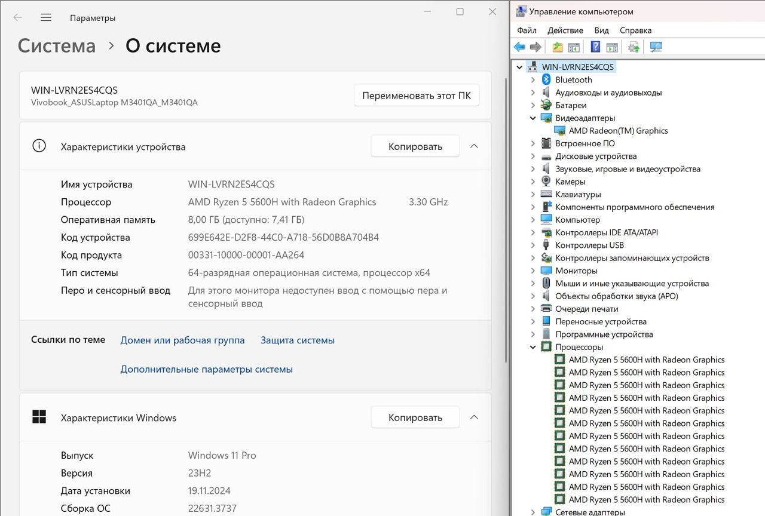Open the Защита системы link

[298, 340]
